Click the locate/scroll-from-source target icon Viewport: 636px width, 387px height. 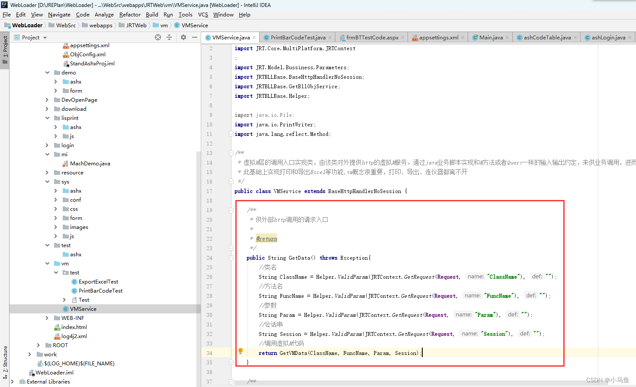click(158, 38)
